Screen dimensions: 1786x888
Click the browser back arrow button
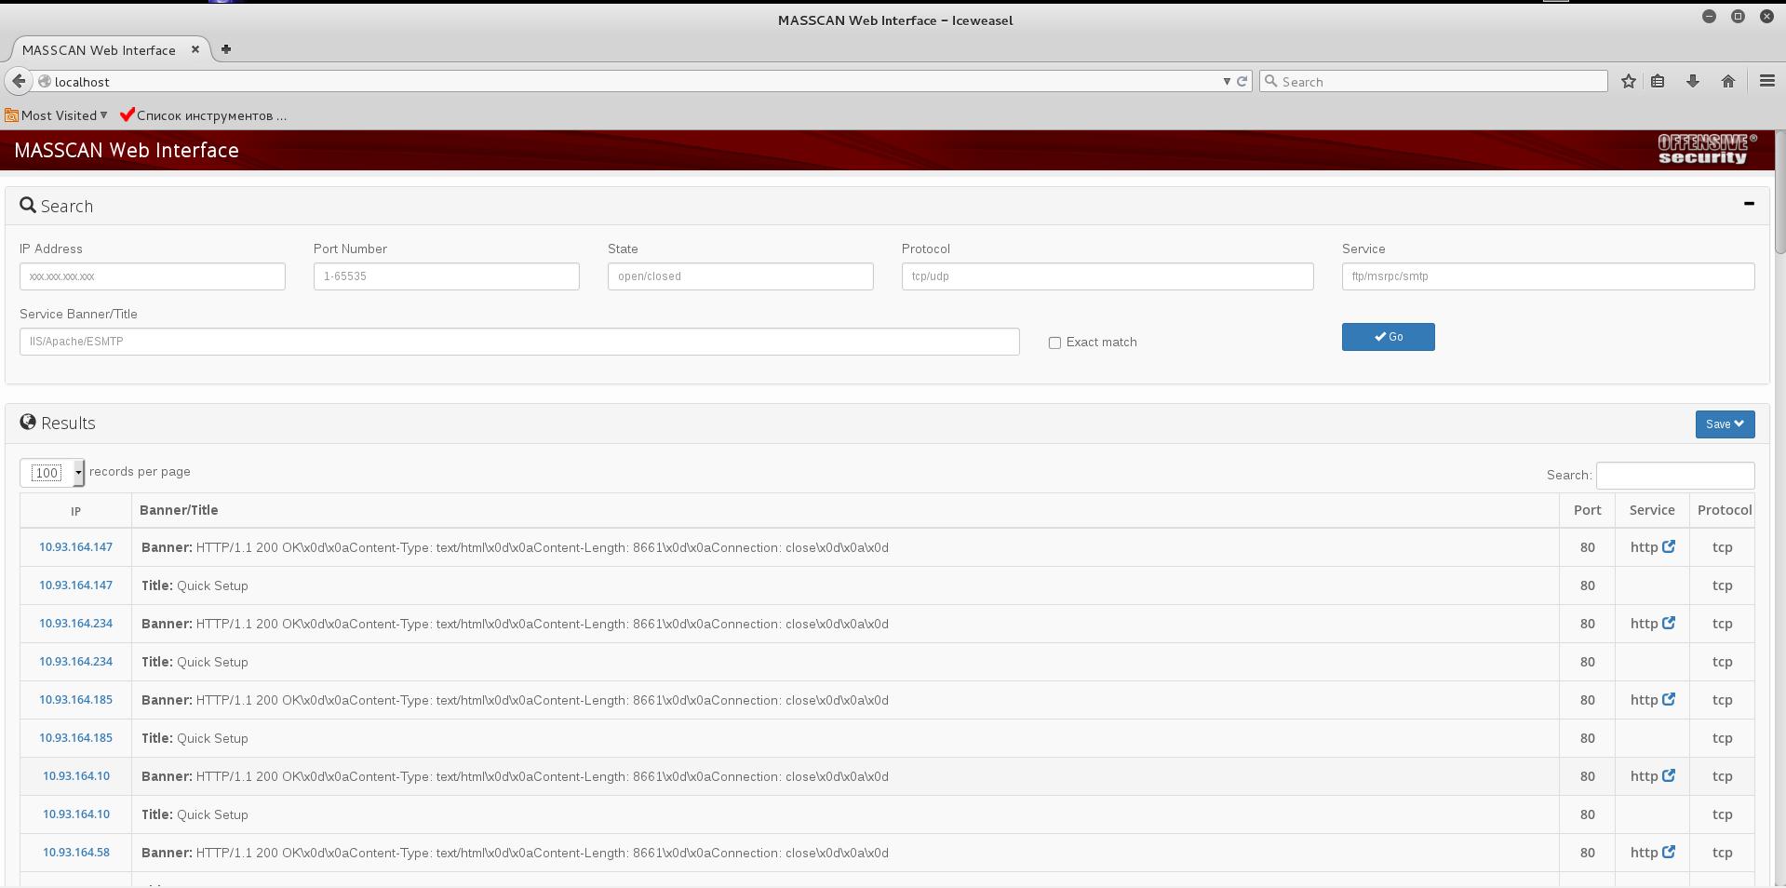click(x=19, y=82)
